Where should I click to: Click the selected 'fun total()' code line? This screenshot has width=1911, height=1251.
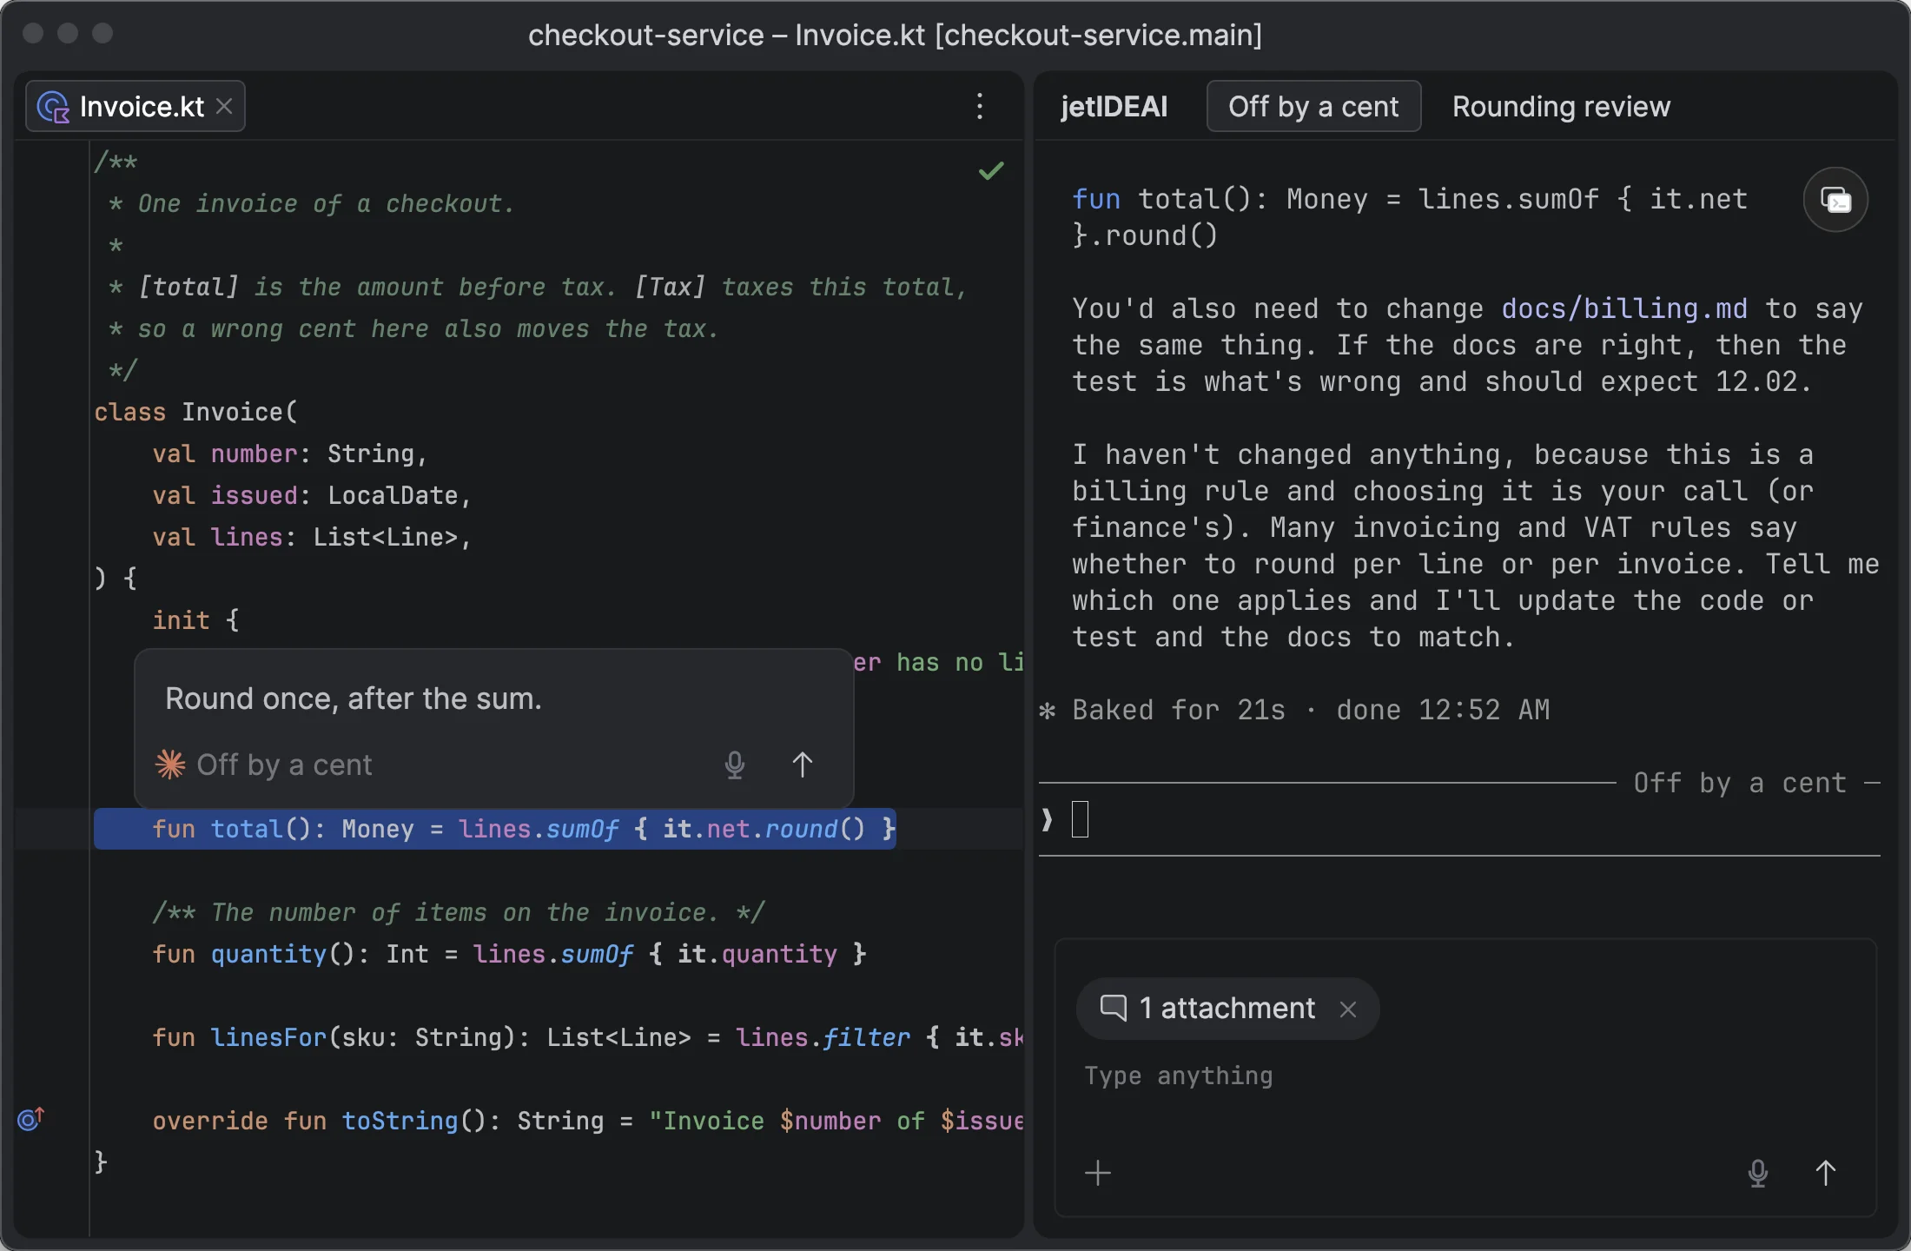(495, 829)
